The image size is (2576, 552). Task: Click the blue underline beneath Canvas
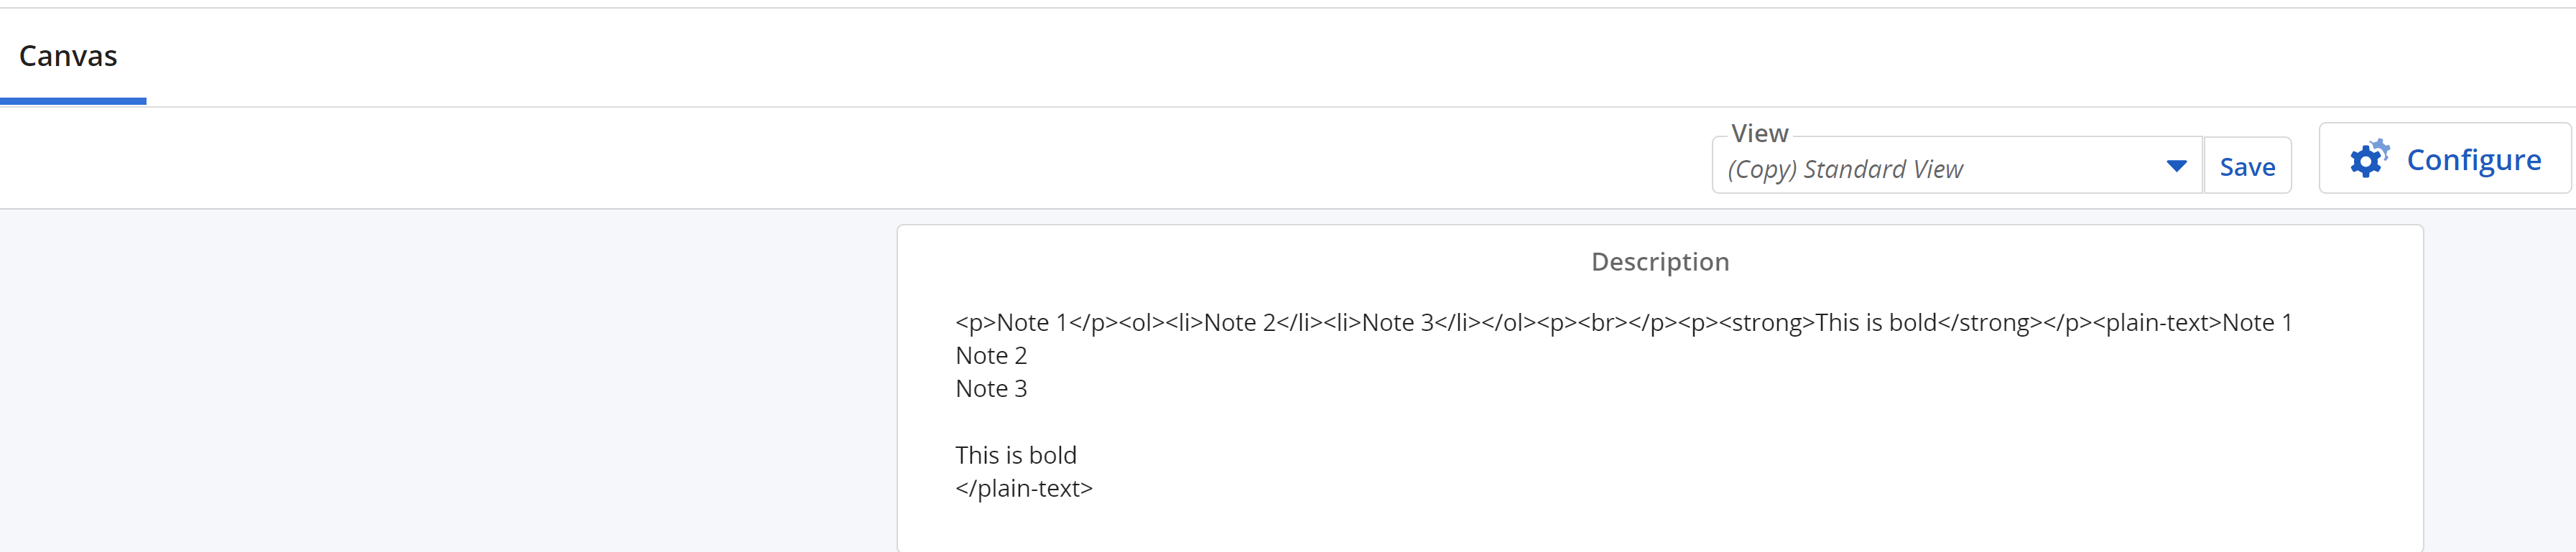[x=73, y=101]
